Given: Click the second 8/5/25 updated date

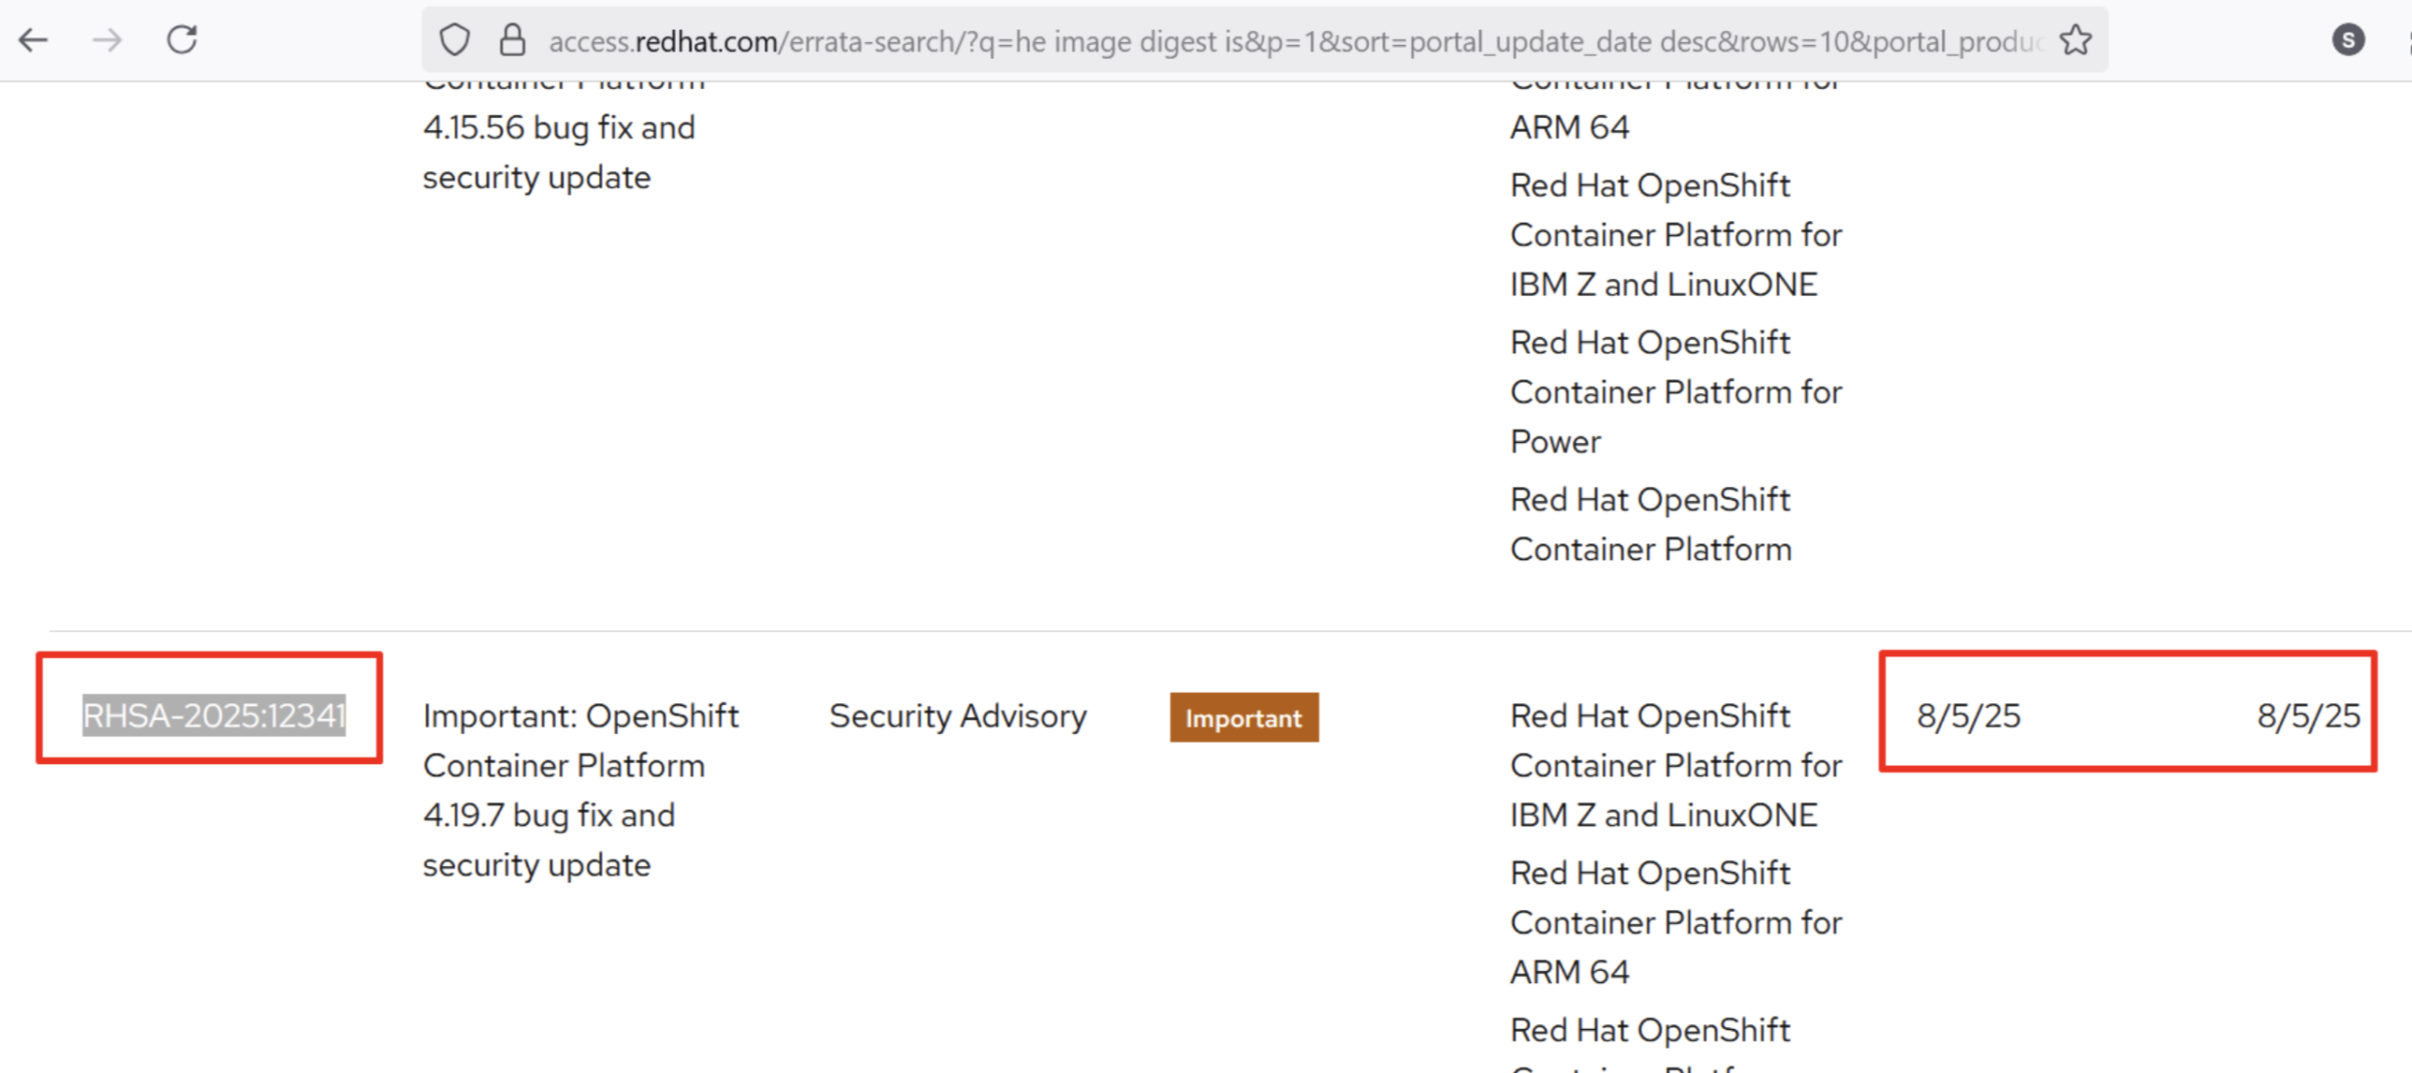Looking at the screenshot, I should point(2308,716).
